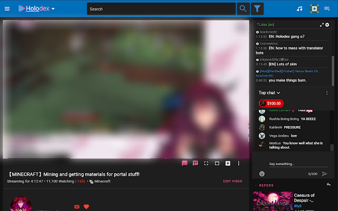Click the 'Lots of skin' translation message

coord(283,64)
